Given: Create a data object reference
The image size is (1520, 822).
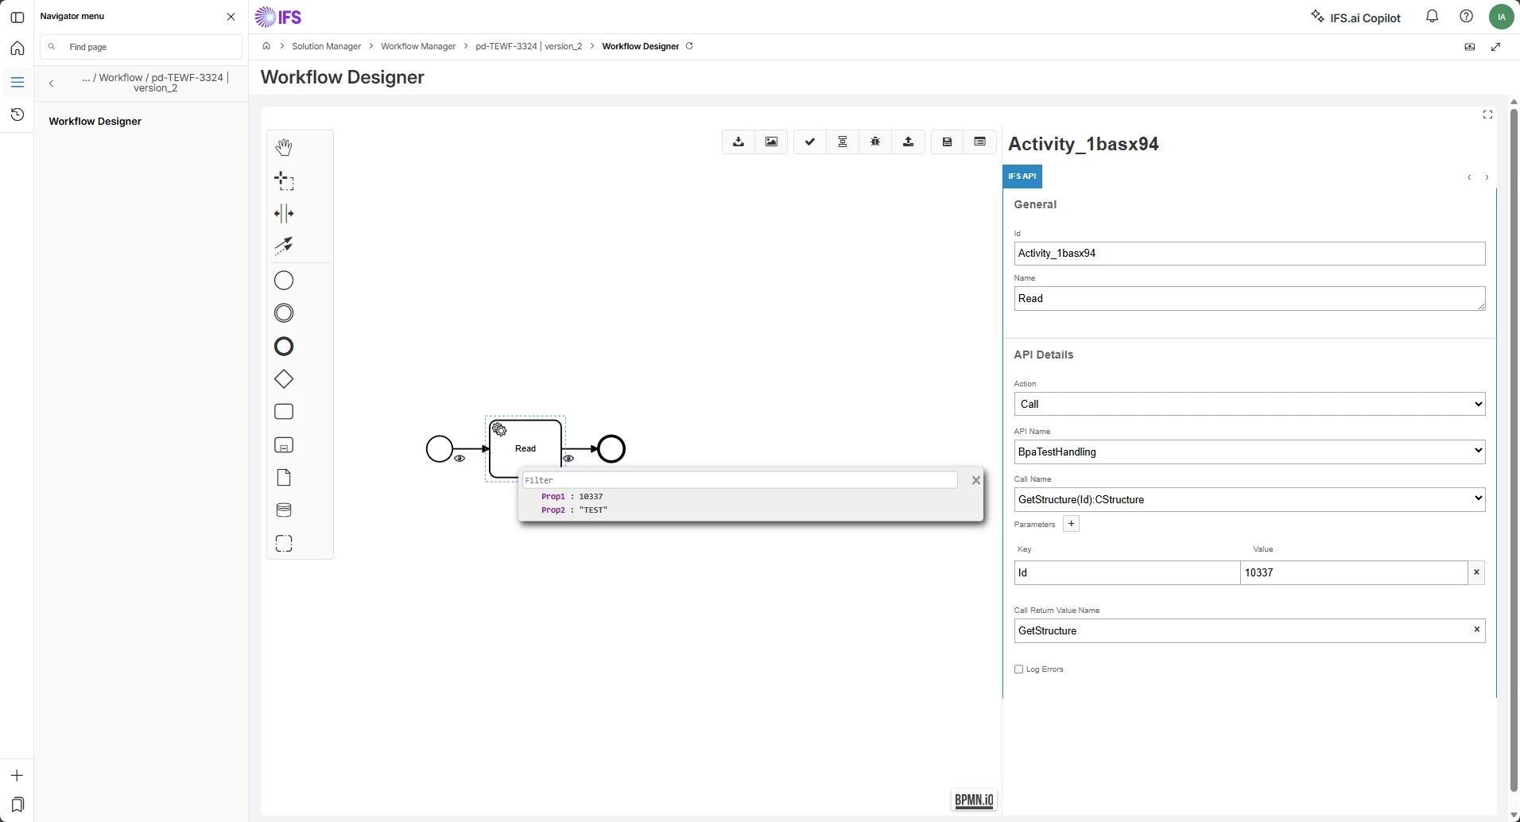Looking at the screenshot, I should tap(284, 478).
